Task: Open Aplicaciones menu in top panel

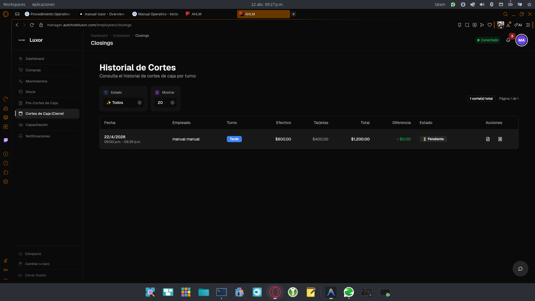Action: pyautogui.click(x=43, y=4)
